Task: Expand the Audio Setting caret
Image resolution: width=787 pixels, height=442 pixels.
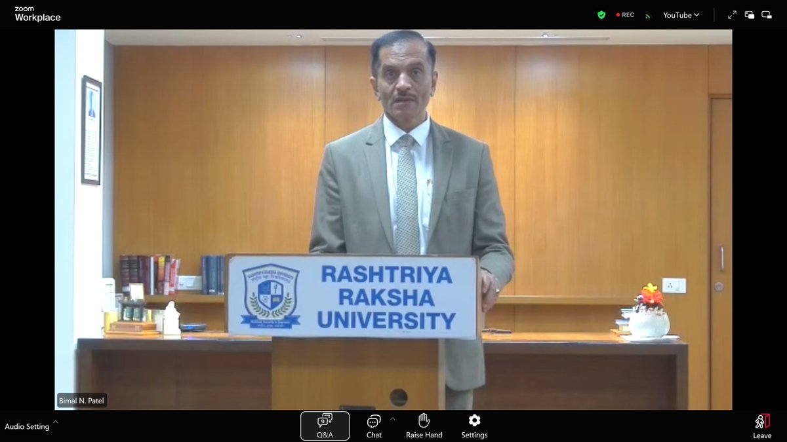Action: pyautogui.click(x=56, y=422)
